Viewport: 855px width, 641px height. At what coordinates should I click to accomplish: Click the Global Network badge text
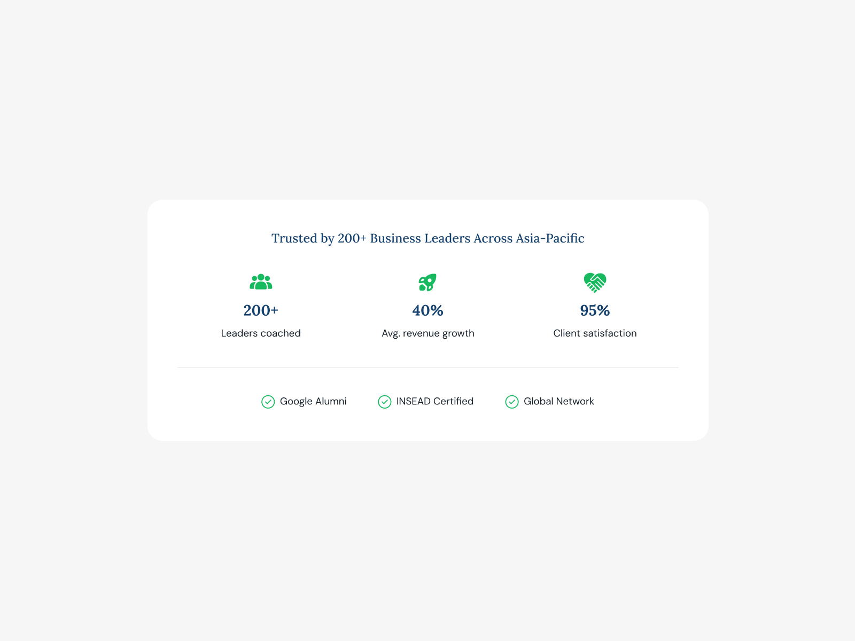tap(559, 401)
